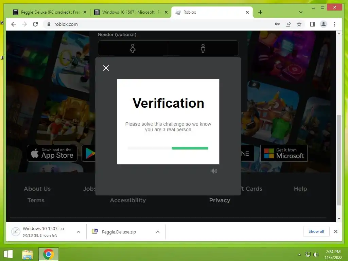
Task: Click the volume tray icon
Action: click(x=316, y=255)
